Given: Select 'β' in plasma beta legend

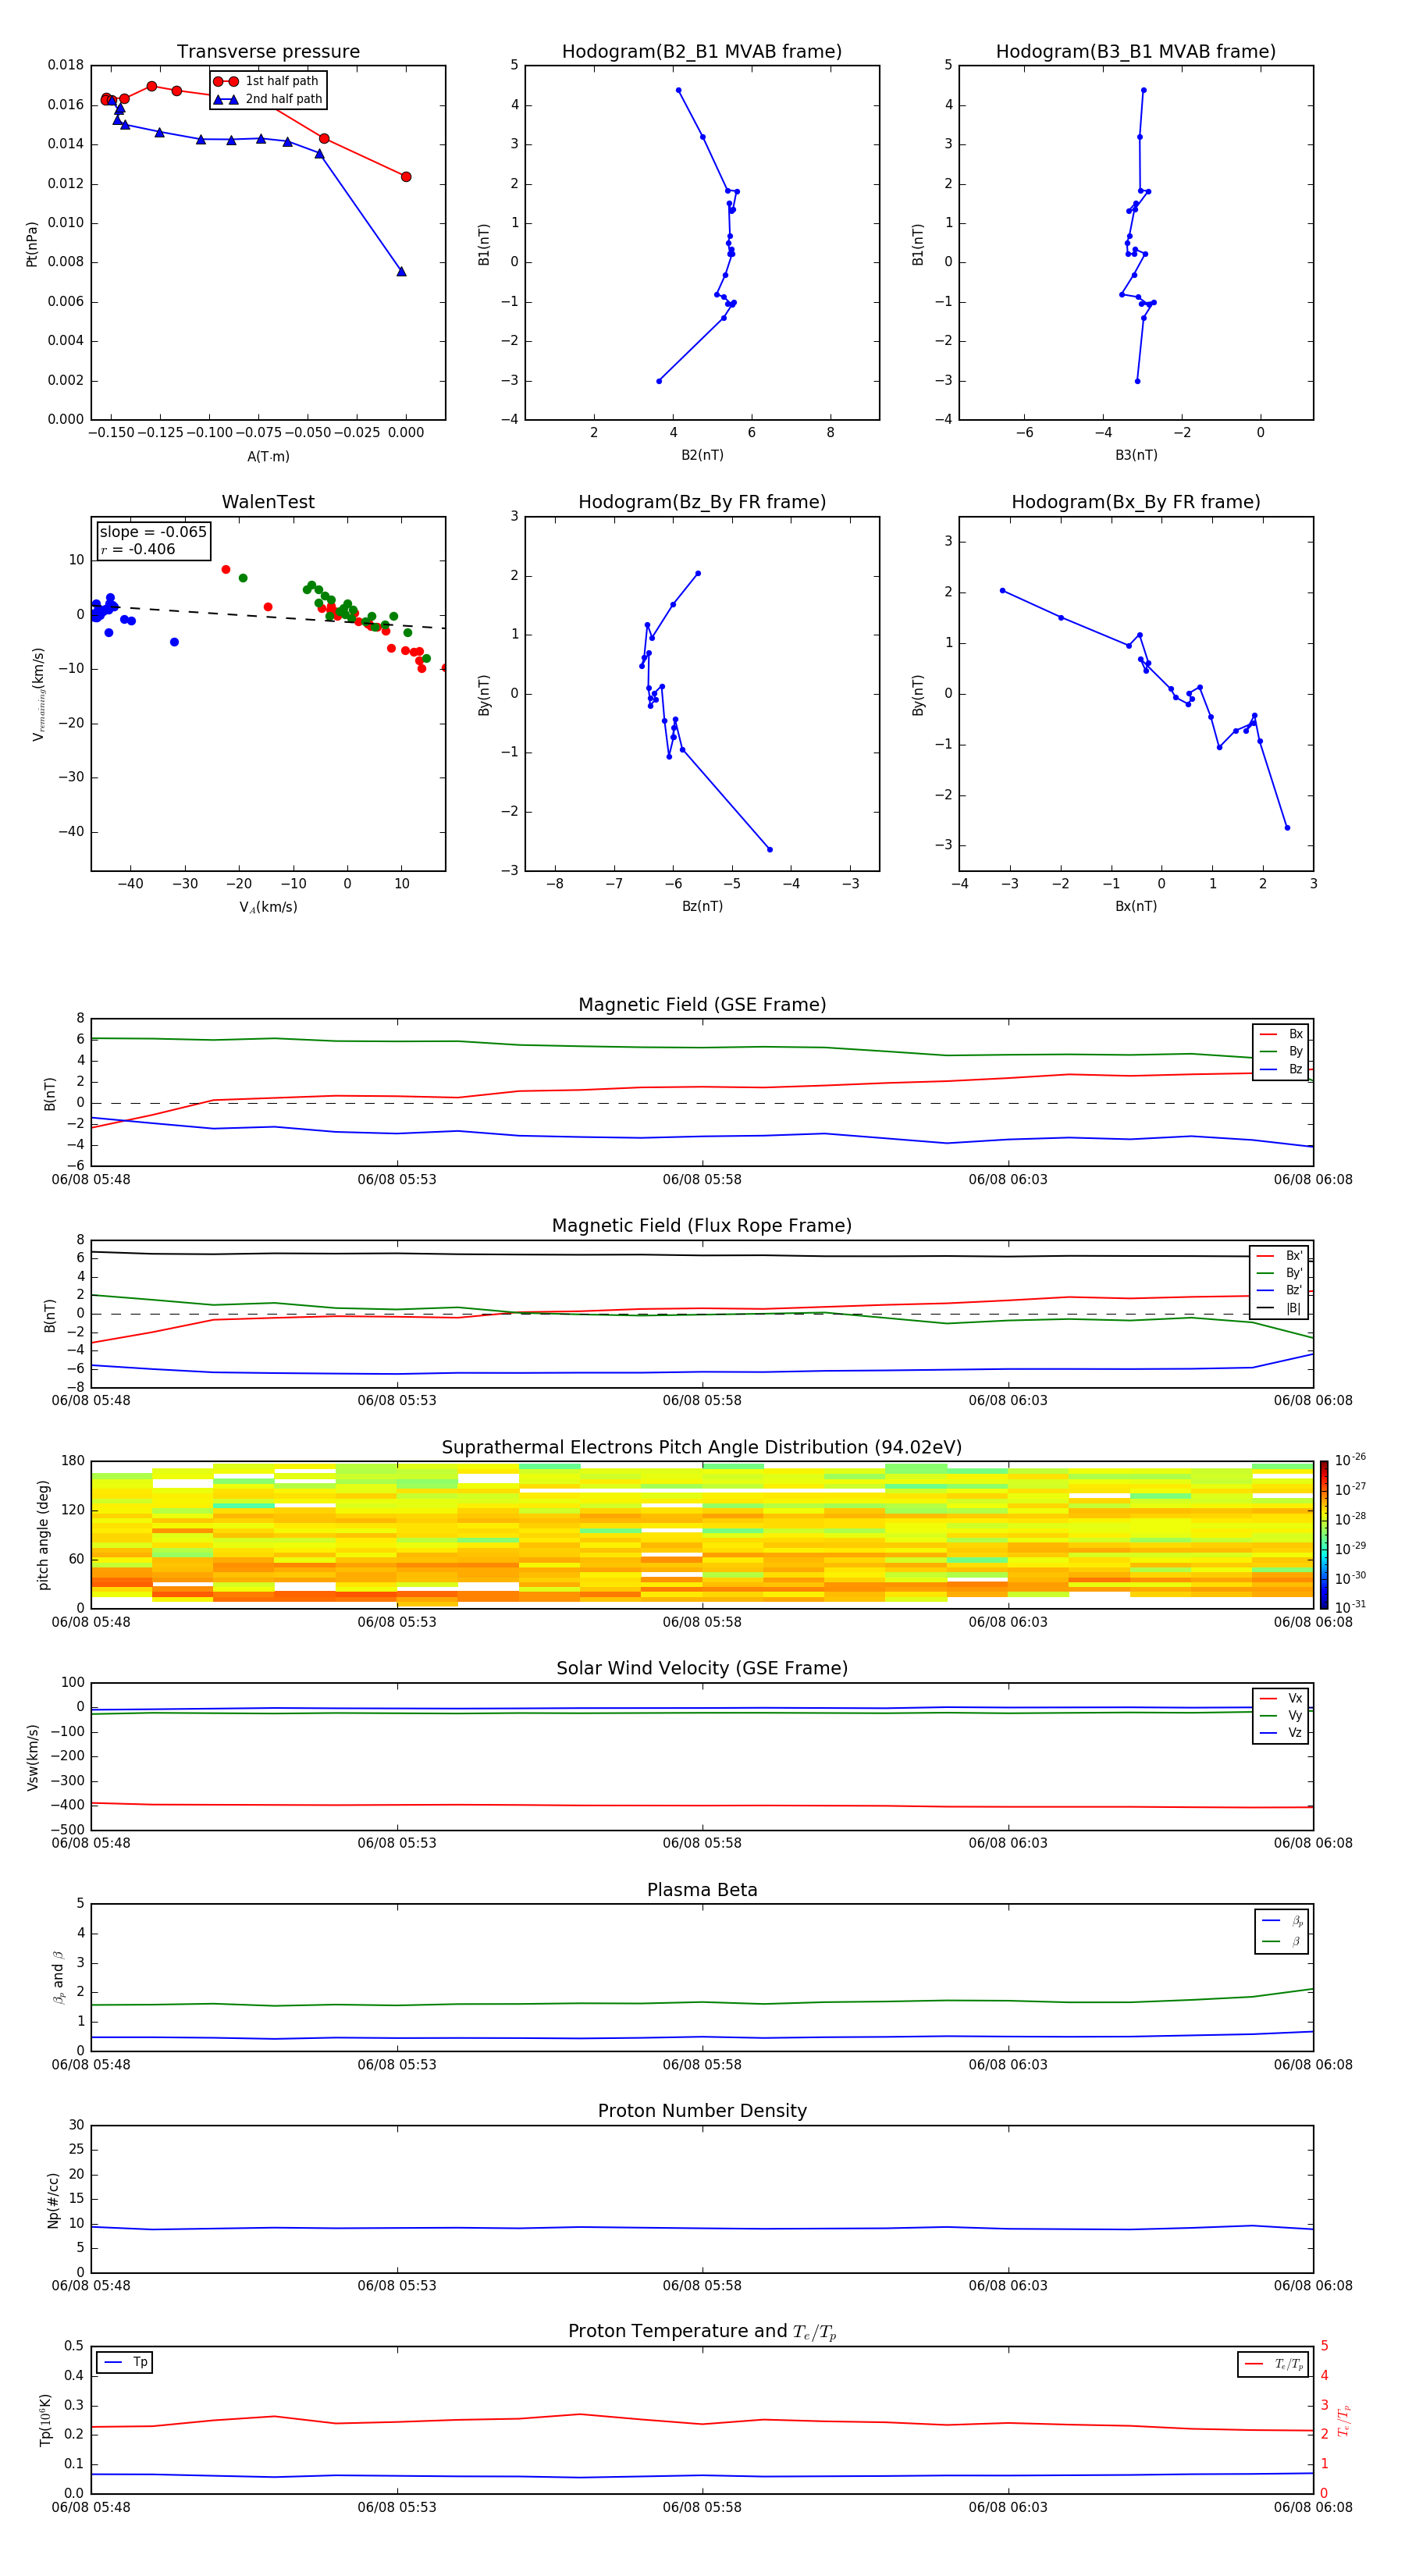Looking at the screenshot, I should pyautogui.click(x=1282, y=1941).
